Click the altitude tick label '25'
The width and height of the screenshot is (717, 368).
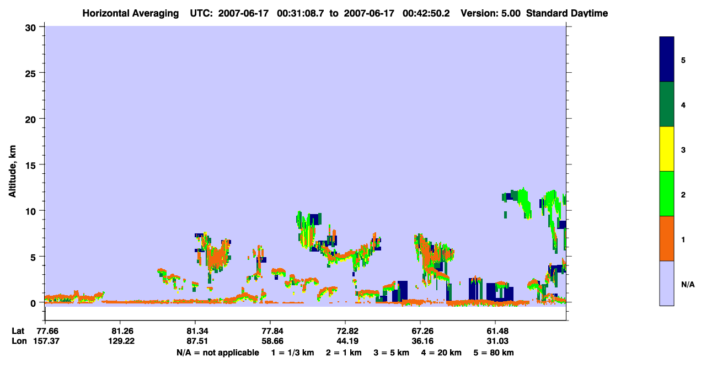tap(32, 73)
